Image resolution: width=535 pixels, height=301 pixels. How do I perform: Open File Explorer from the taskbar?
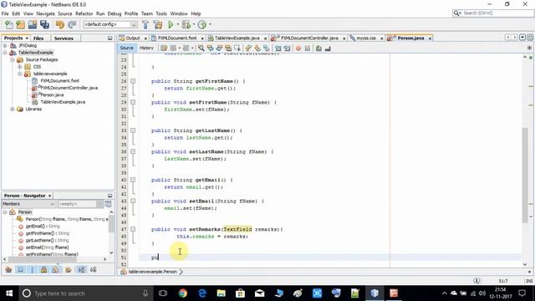(x=221, y=293)
